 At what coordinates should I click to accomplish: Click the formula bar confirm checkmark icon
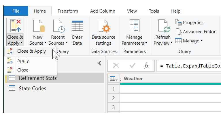pos(133,66)
